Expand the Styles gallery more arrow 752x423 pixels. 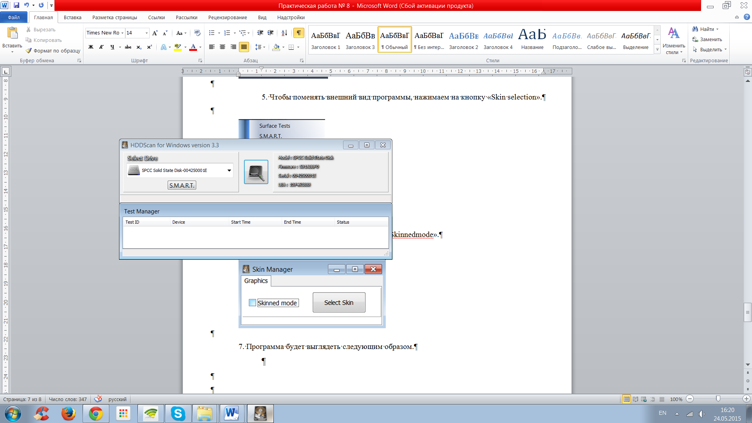click(x=657, y=50)
